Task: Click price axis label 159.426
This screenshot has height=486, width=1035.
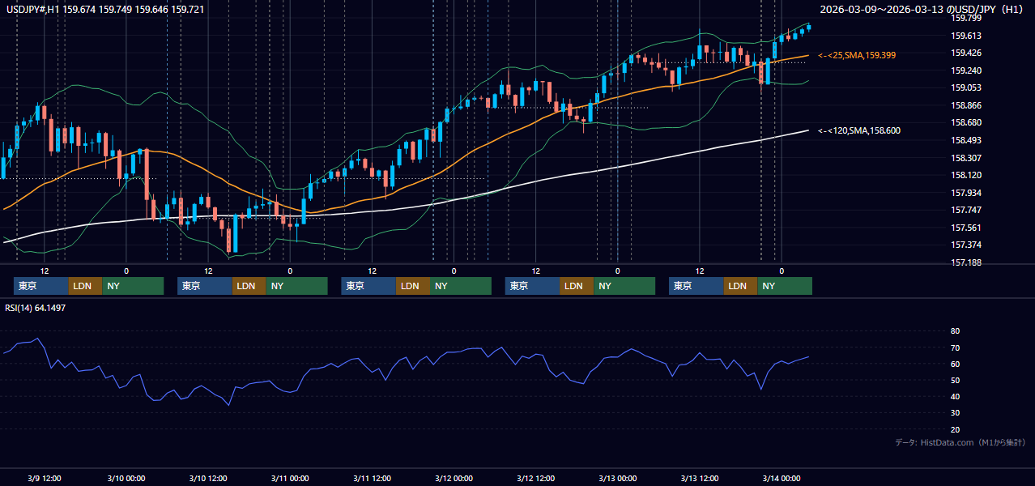Action: 965,53
